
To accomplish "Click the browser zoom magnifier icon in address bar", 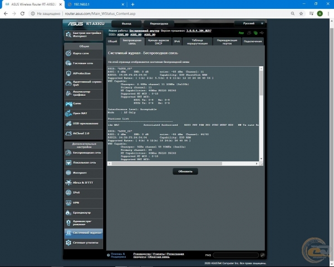I will [x=293, y=13].
